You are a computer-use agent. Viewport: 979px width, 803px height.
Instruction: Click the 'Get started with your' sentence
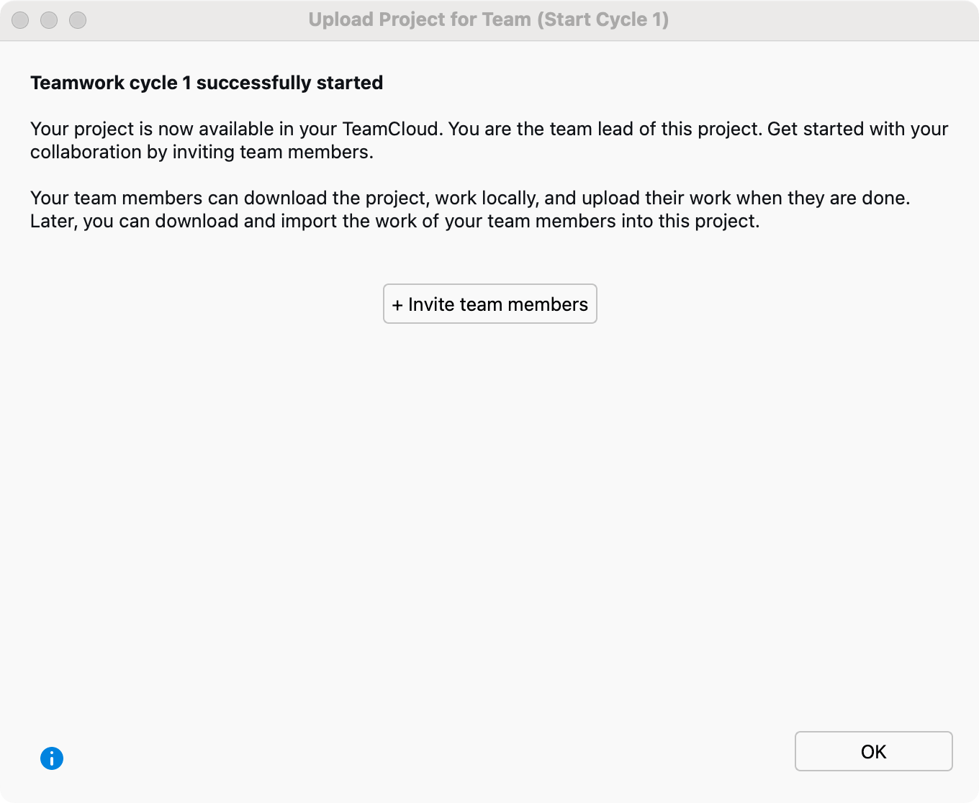pyautogui.click(x=857, y=129)
